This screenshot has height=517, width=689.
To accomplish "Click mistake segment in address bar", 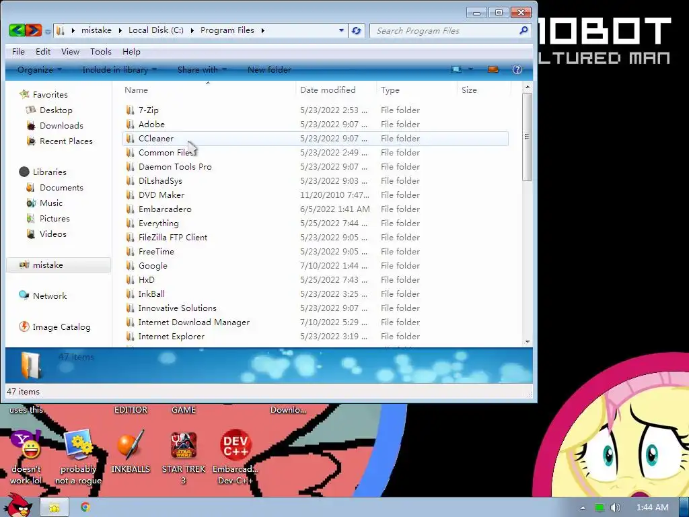I will pyautogui.click(x=96, y=30).
